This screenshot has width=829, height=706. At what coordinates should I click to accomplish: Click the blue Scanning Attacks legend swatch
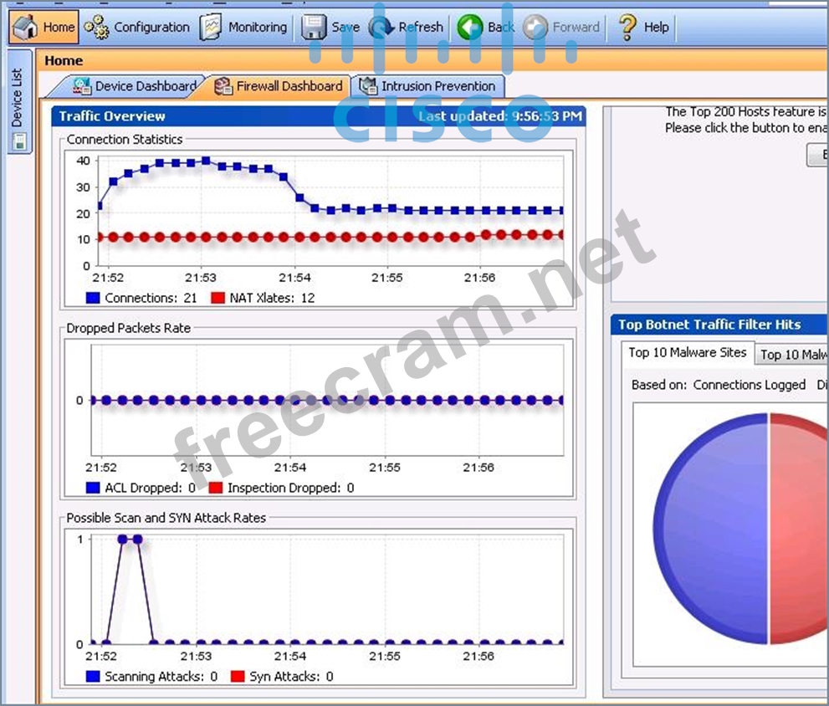(93, 676)
